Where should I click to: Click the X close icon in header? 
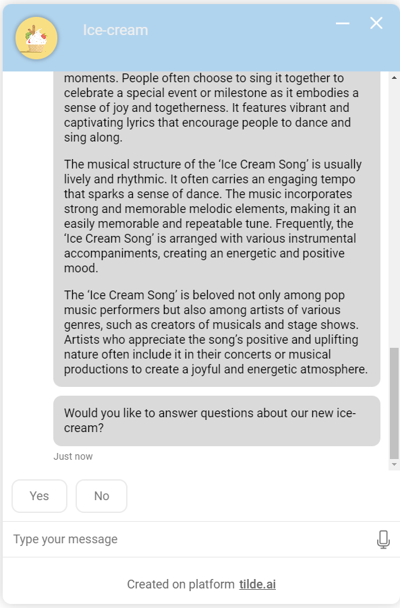click(376, 23)
